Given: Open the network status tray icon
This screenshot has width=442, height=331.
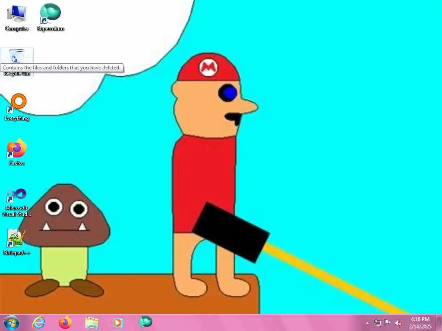Looking at the screenshot, I should [x=377, y=323].
